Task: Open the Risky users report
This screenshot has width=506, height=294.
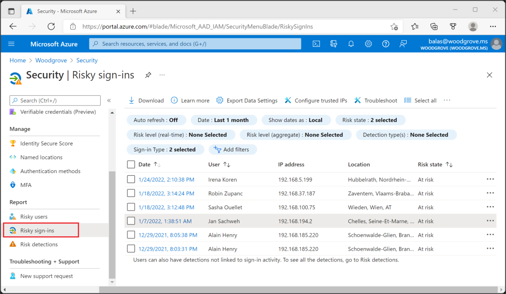Action: (34, 217)
